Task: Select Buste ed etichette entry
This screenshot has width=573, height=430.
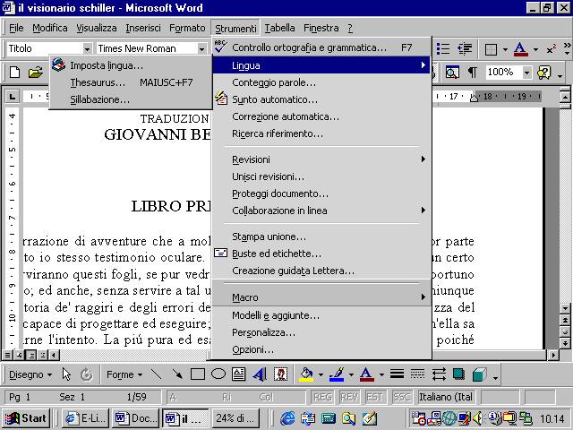Action: coord(321,254)
